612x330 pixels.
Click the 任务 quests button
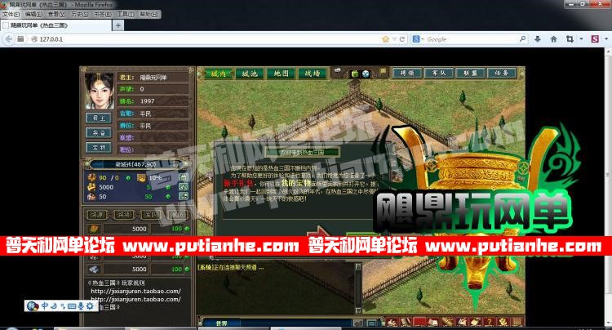tap(502, 73)
